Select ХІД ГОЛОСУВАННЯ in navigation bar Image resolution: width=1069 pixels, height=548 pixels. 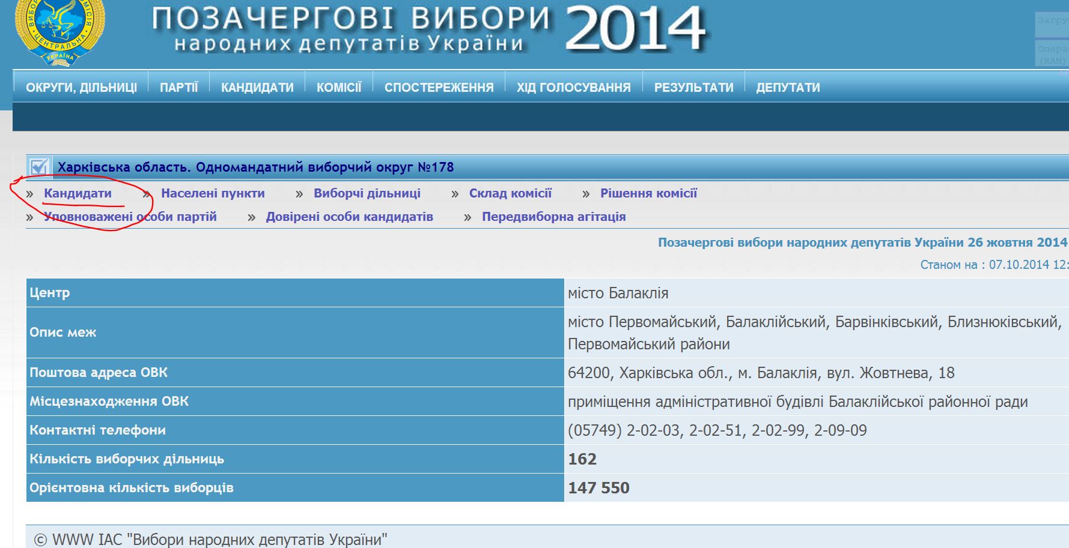573,88
